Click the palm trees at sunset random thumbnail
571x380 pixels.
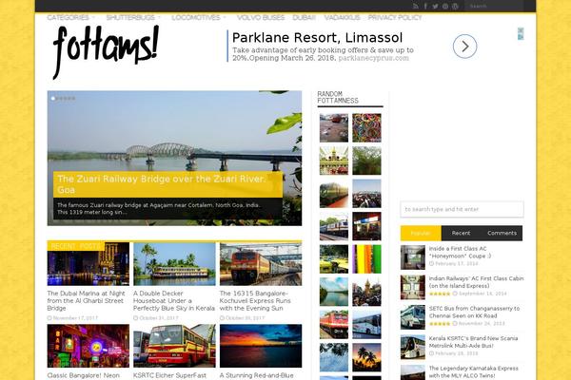[x=366, y=357]
